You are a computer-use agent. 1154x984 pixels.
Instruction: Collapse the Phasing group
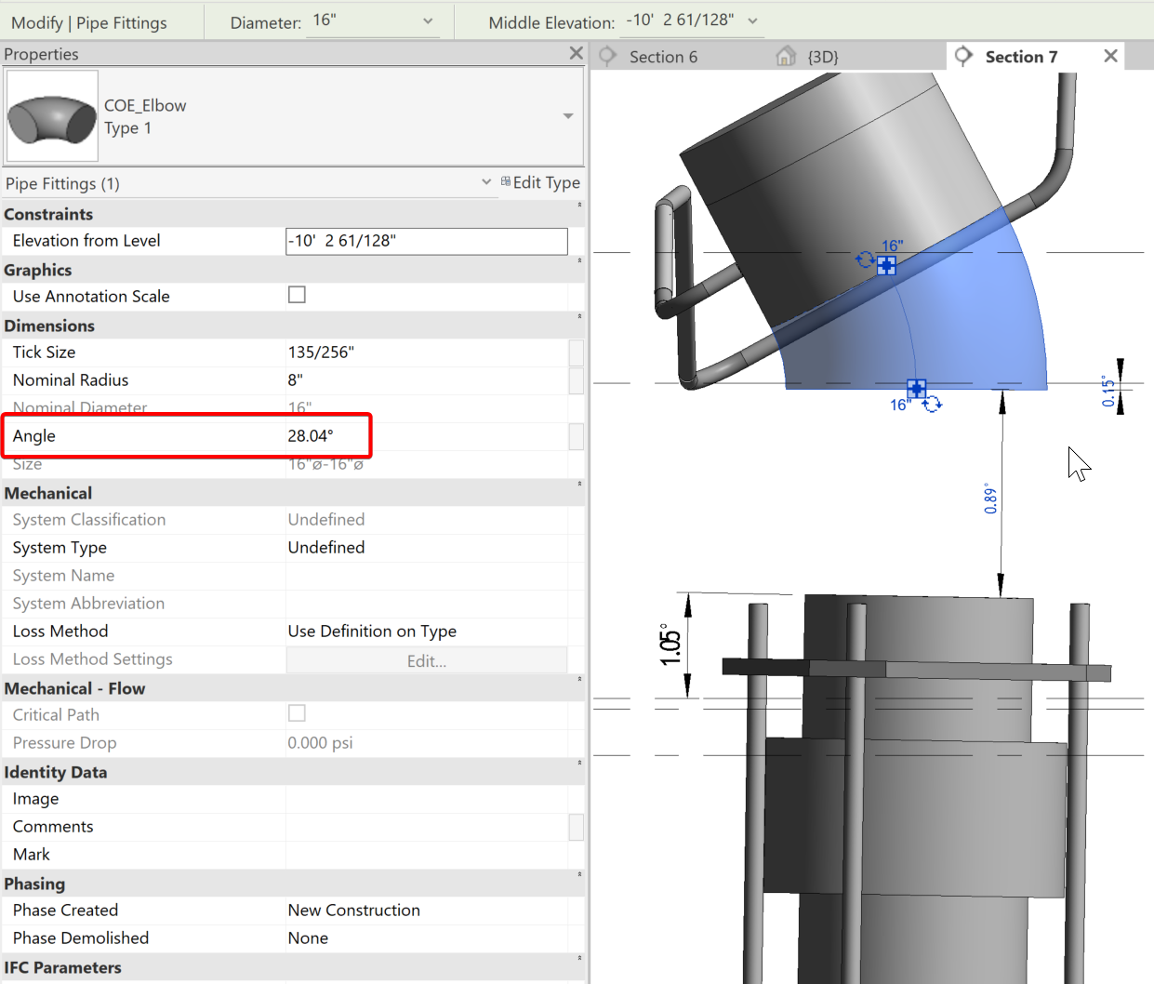click(x=579, y=874)
